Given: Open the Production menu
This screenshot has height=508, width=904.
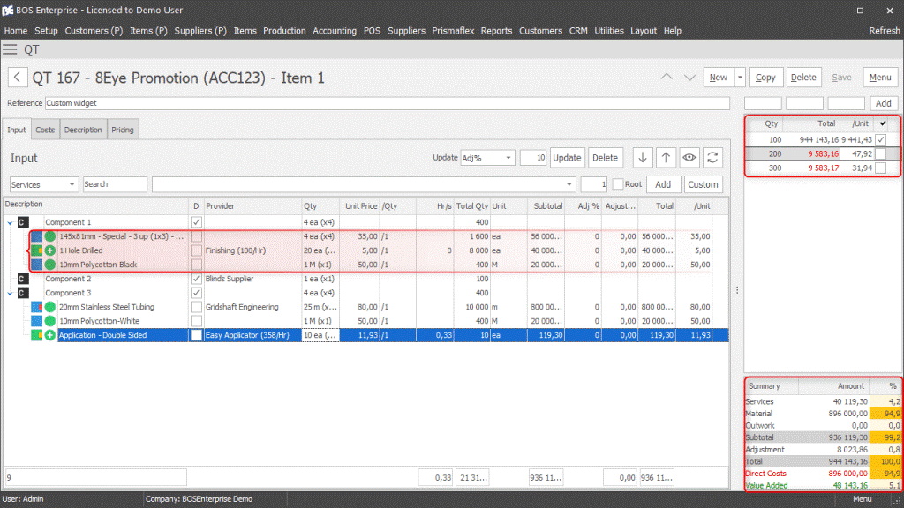Looking at the screenshot, I should (x=284, y=31).
